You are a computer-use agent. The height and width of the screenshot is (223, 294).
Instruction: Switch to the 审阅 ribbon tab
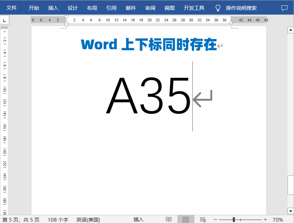point(150,7)
